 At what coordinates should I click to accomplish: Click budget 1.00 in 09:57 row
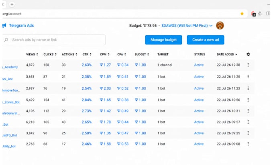(141, 122)
